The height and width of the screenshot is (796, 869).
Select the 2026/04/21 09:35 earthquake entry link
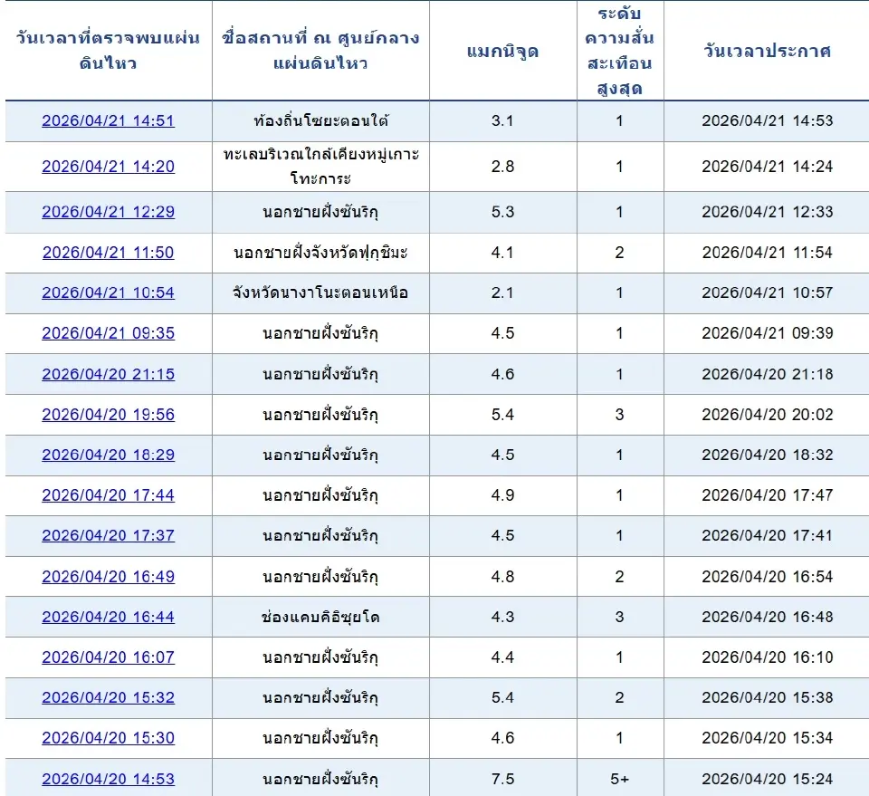pyautogui.click(x=109, y=333)
